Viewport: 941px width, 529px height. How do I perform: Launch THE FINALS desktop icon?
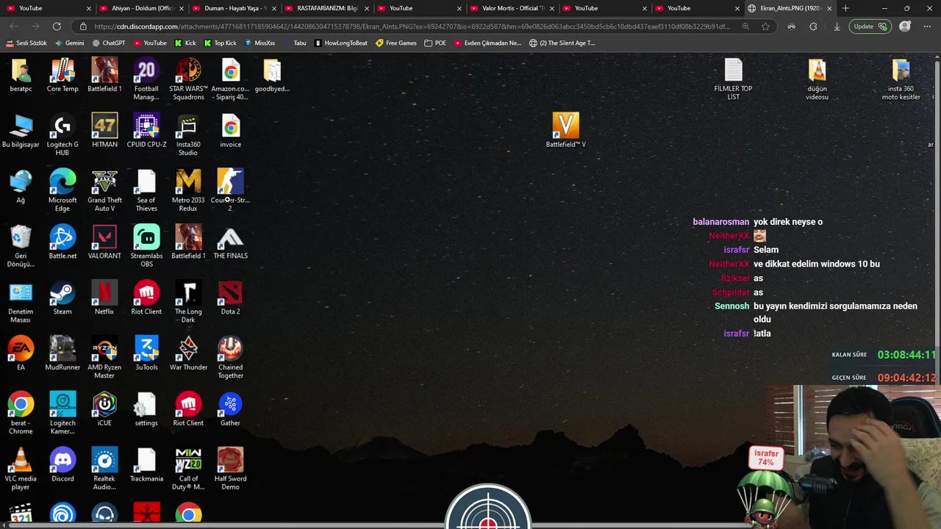(230, 242)
